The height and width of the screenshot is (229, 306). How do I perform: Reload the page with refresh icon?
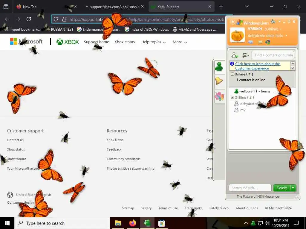point(29,19)
